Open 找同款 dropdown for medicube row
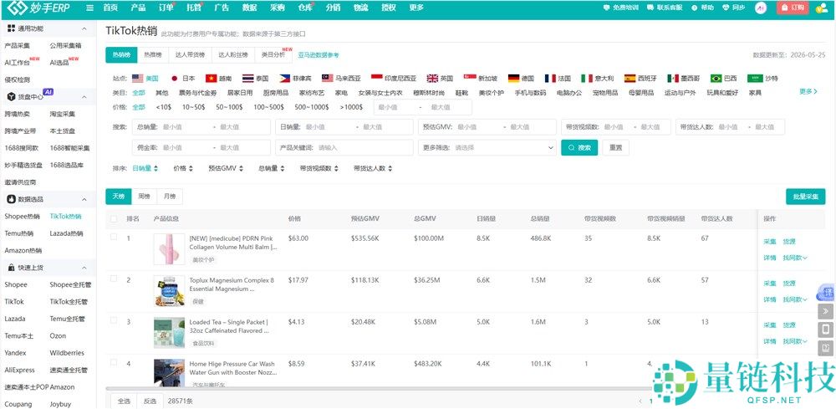This screenshot has height=409, width=836. pos(795,258)
